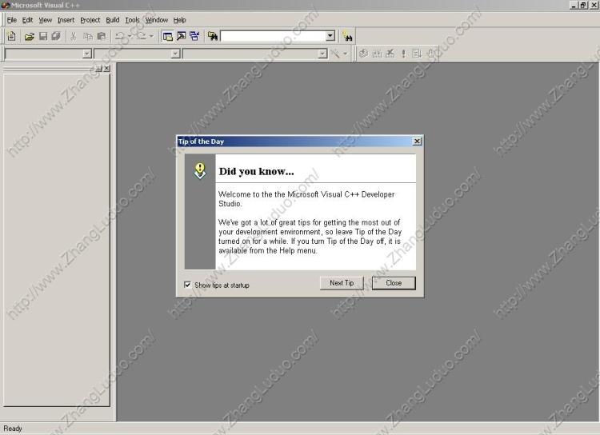Click the Insert/Remove Breakpoint hand icon
Screen dimensions: 600x435
[431, 54]
